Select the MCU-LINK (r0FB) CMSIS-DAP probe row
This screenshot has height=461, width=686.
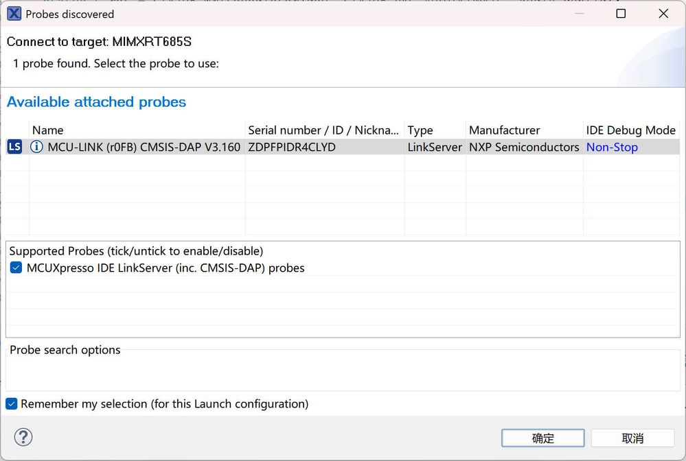pyautogui.click(x=144, y=147)
